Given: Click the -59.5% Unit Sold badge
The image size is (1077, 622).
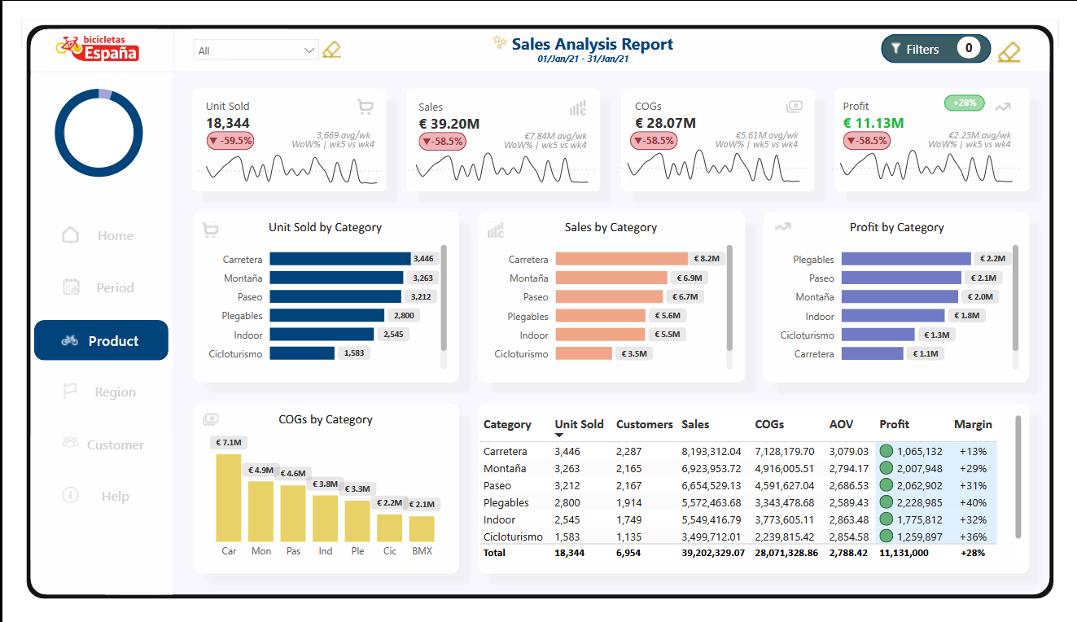Looking at the screenshot, I should tap(230, 140).
